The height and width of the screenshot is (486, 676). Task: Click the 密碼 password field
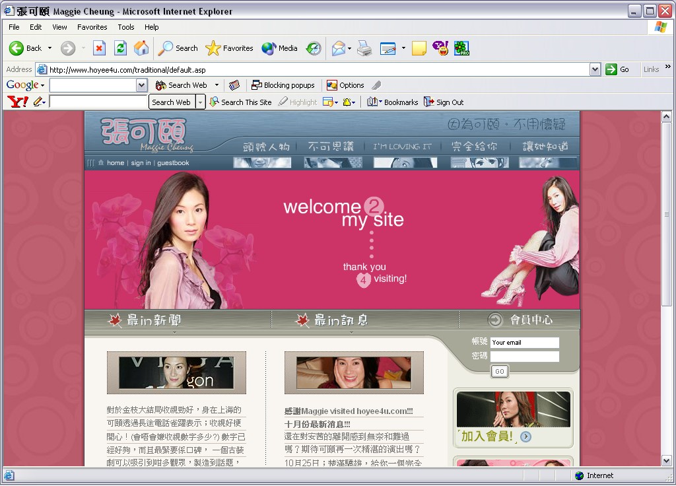point(525,356)
